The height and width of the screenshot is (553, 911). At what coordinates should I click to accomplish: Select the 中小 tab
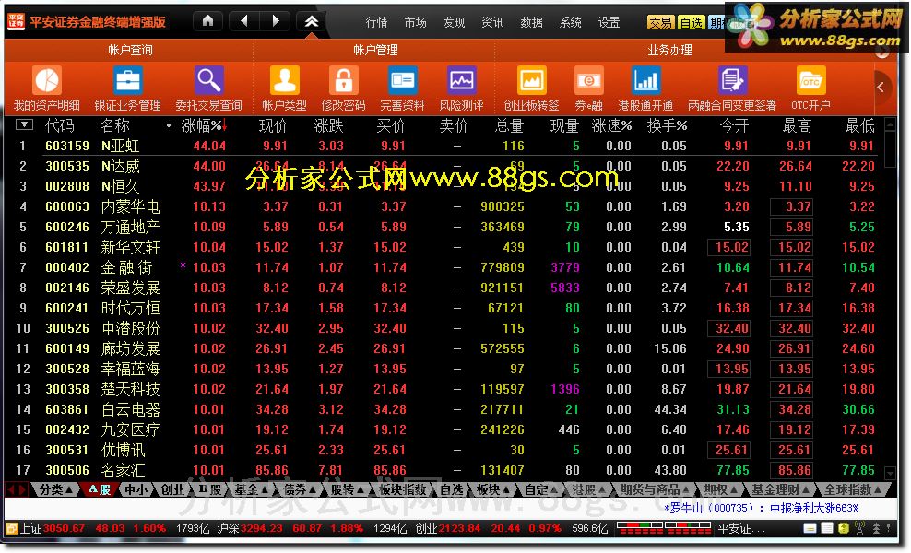coord(136,489)
